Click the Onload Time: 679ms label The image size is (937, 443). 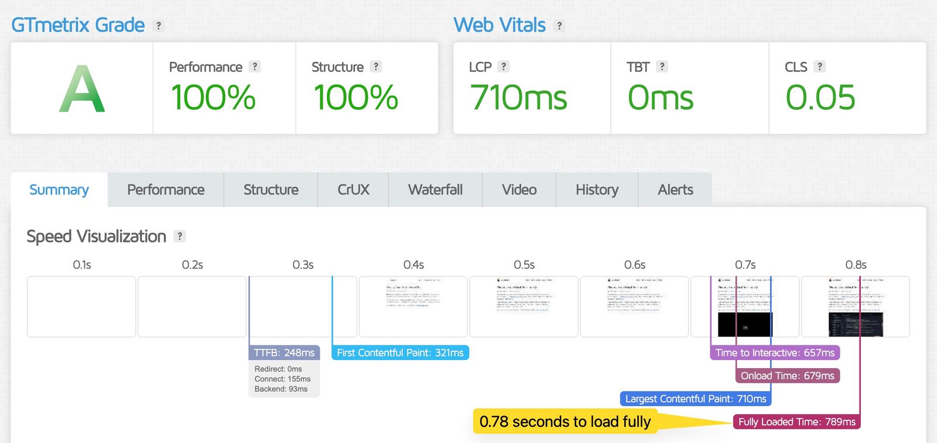point(788,375)
